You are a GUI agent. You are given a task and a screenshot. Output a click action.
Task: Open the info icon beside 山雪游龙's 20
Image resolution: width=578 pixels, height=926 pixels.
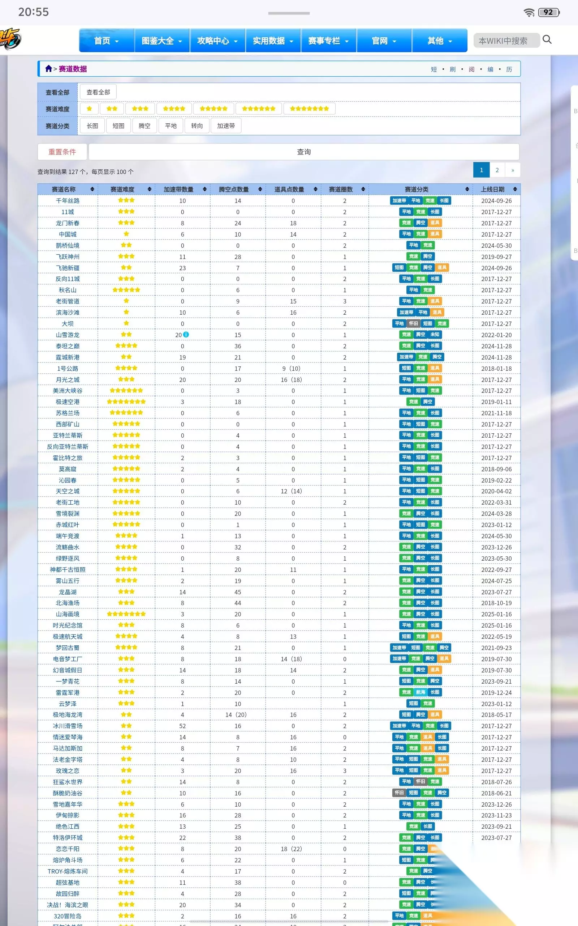(x=186, y=335)
